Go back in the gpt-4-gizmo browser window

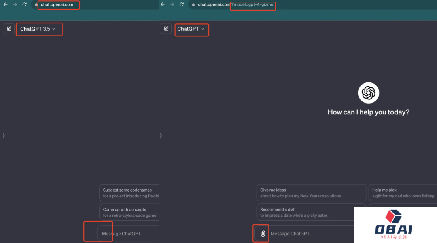(x=163, y=5)
